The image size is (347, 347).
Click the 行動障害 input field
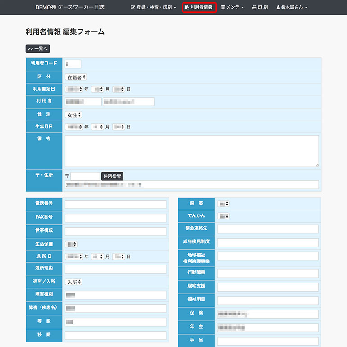click(x=268, y=274)
